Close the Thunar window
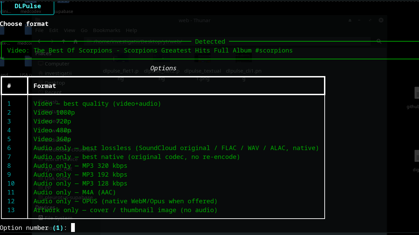The height and width of the screenshot is (235, 419). click(x=381, y=20)
